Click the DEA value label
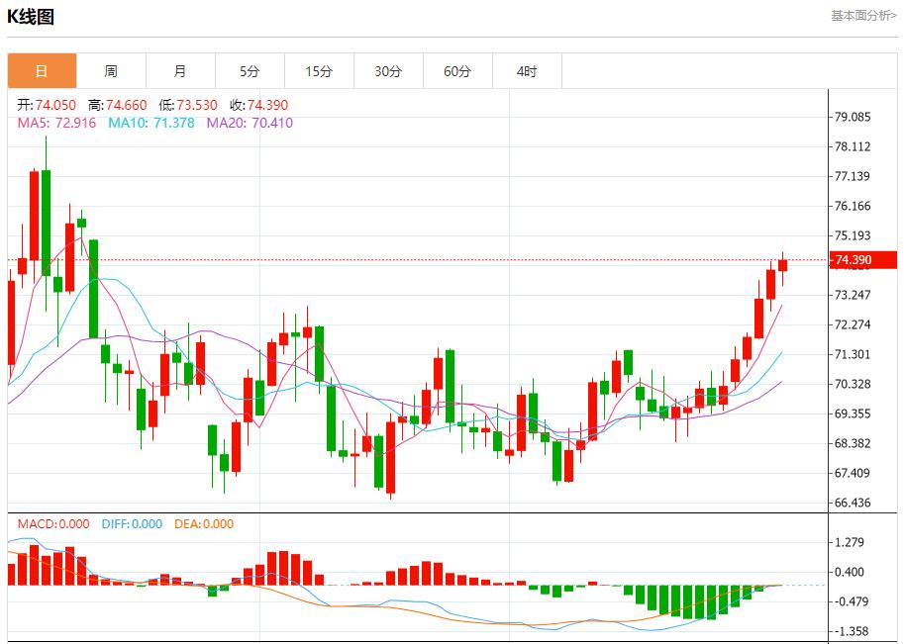Image resolution: width=904 pixels, height=644 pixels. (204, 524)
